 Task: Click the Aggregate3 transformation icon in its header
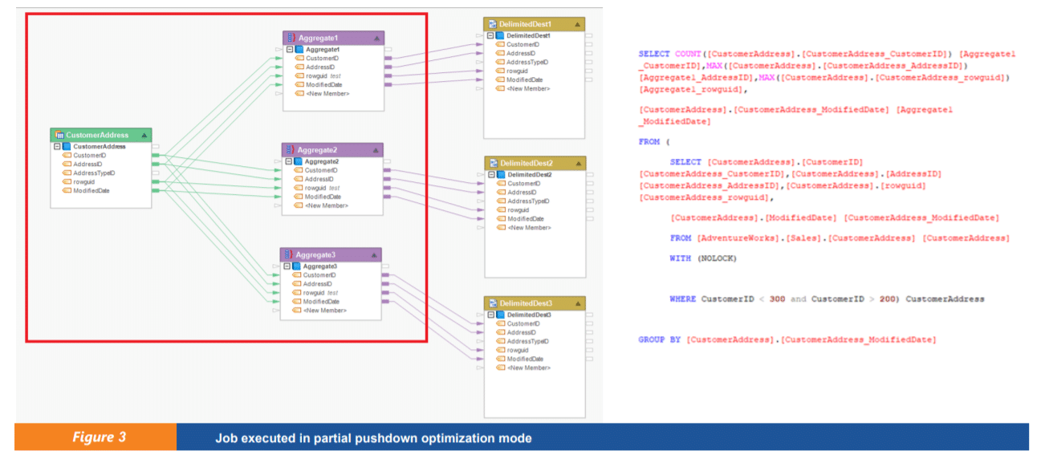pos(291,254)
